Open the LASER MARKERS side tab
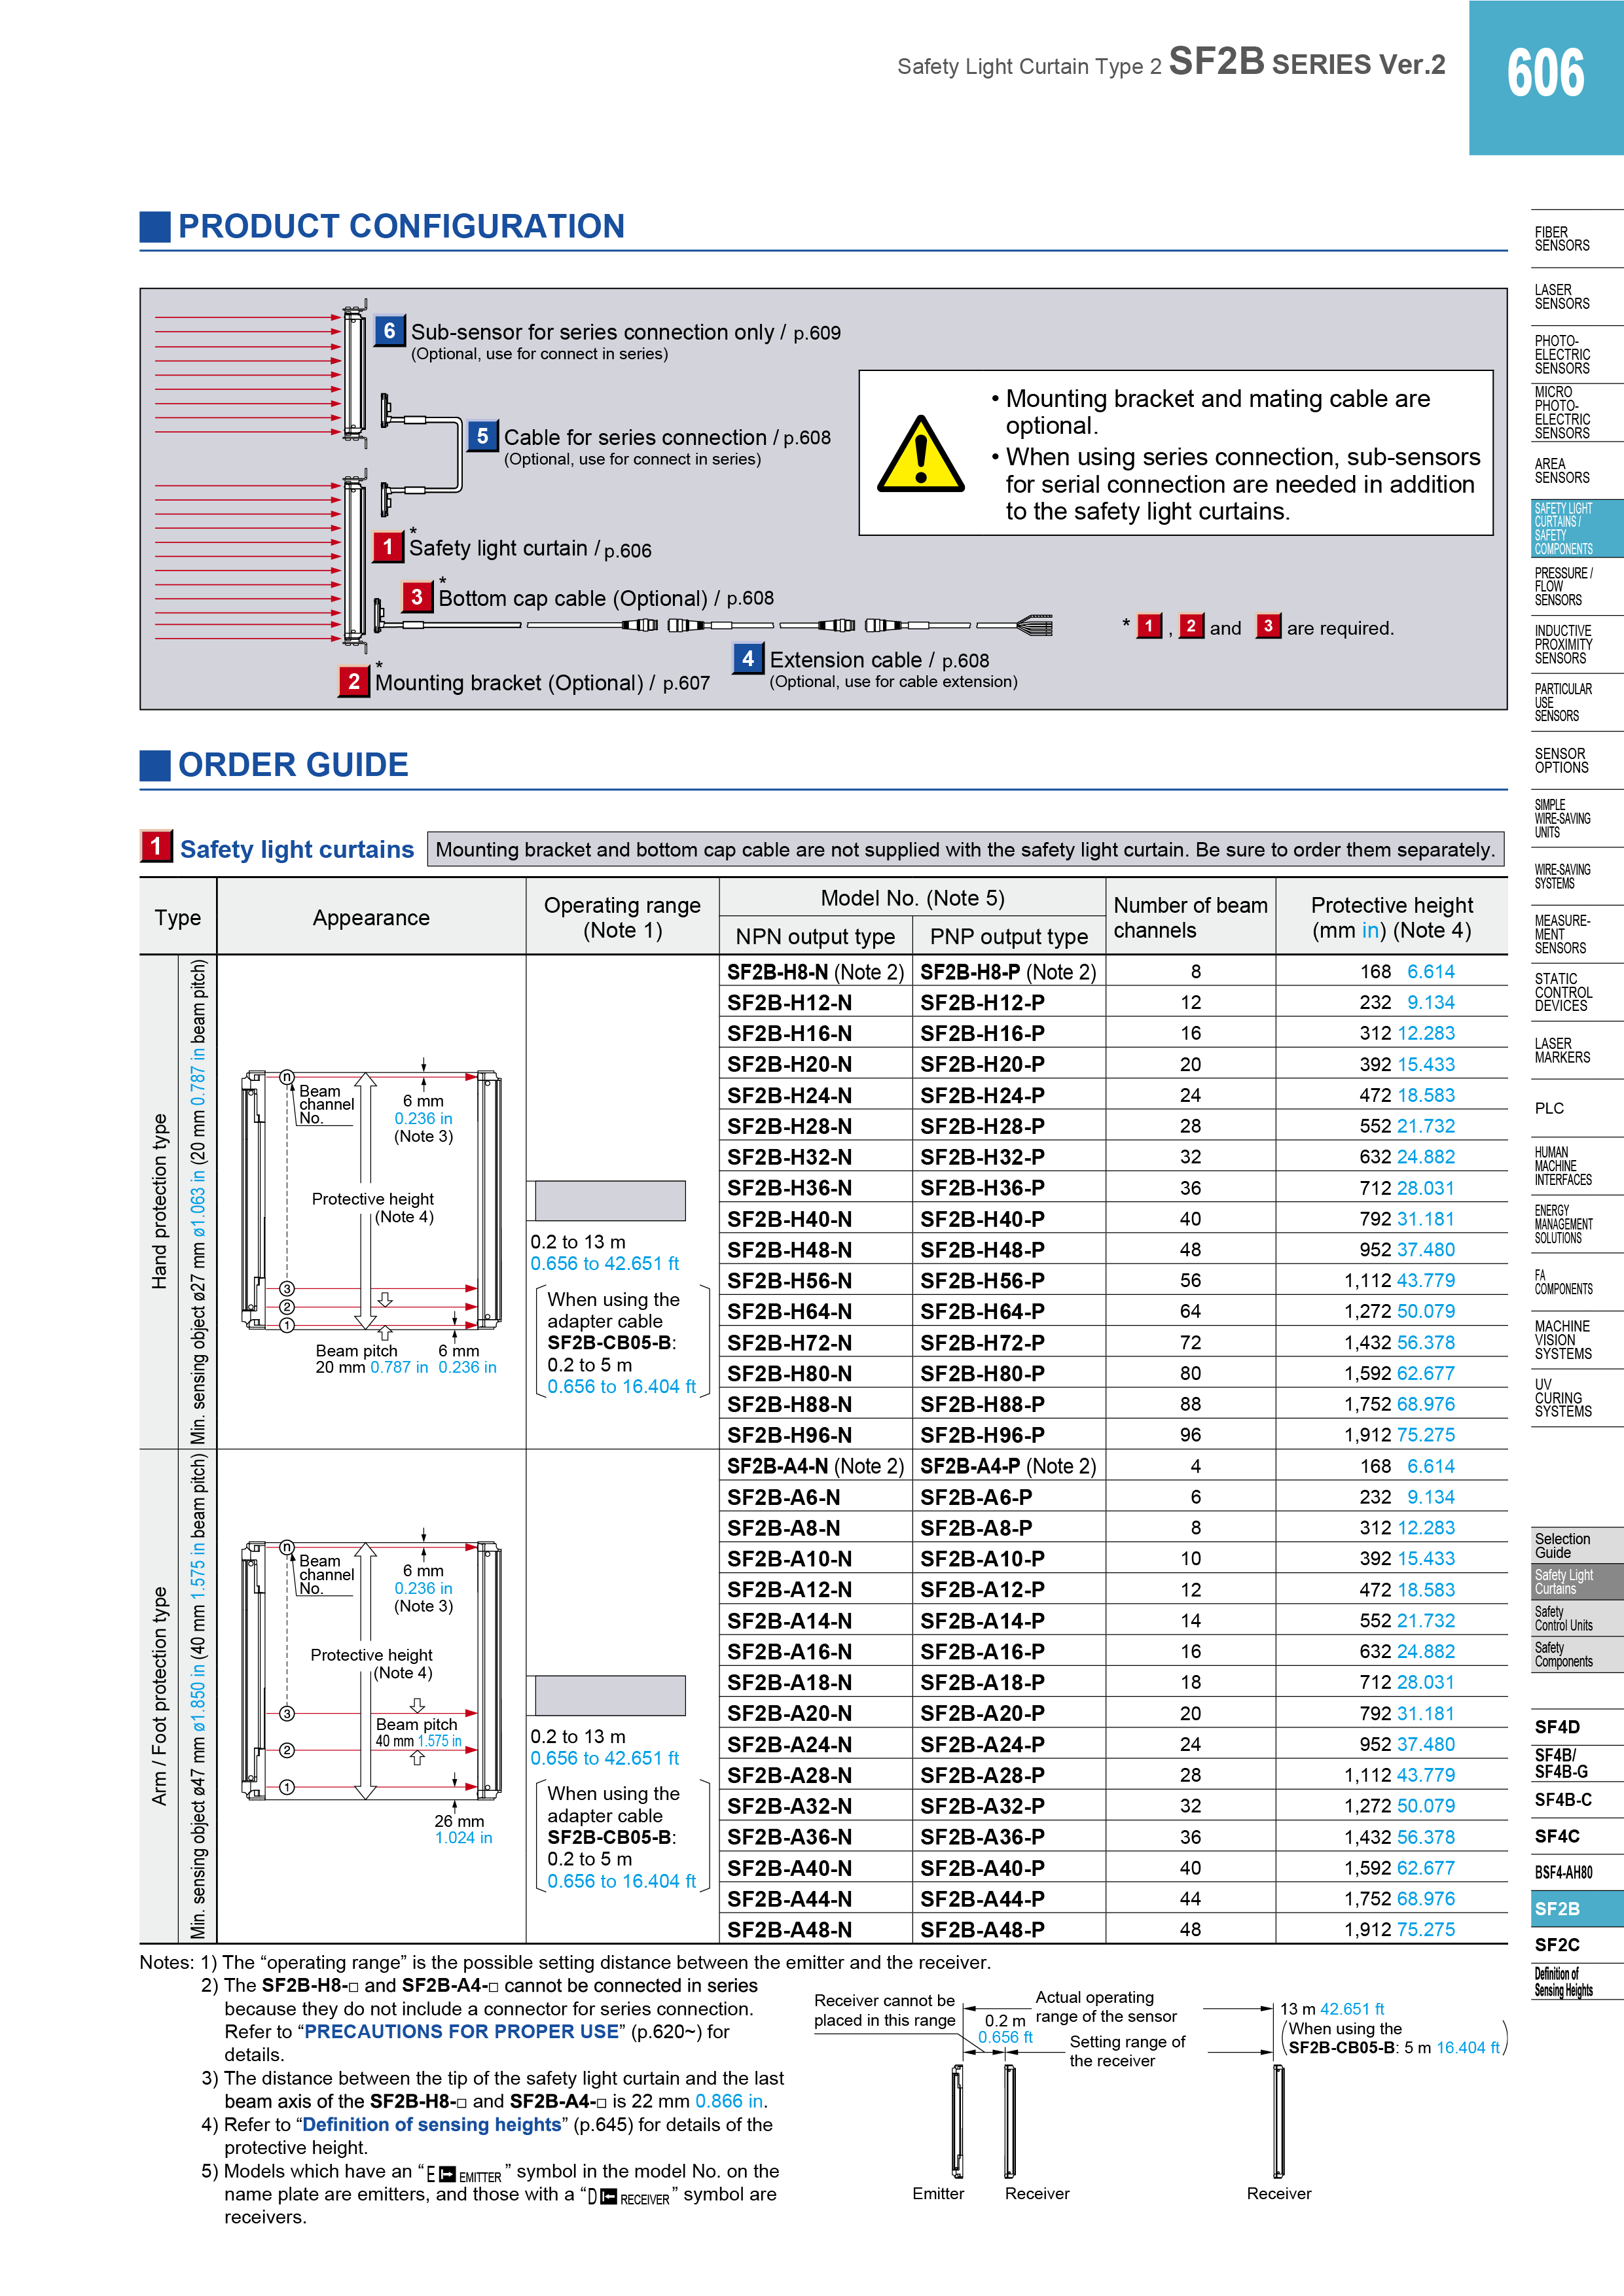This screenshot has height=2296, width=1624. coord(1576,1051)
